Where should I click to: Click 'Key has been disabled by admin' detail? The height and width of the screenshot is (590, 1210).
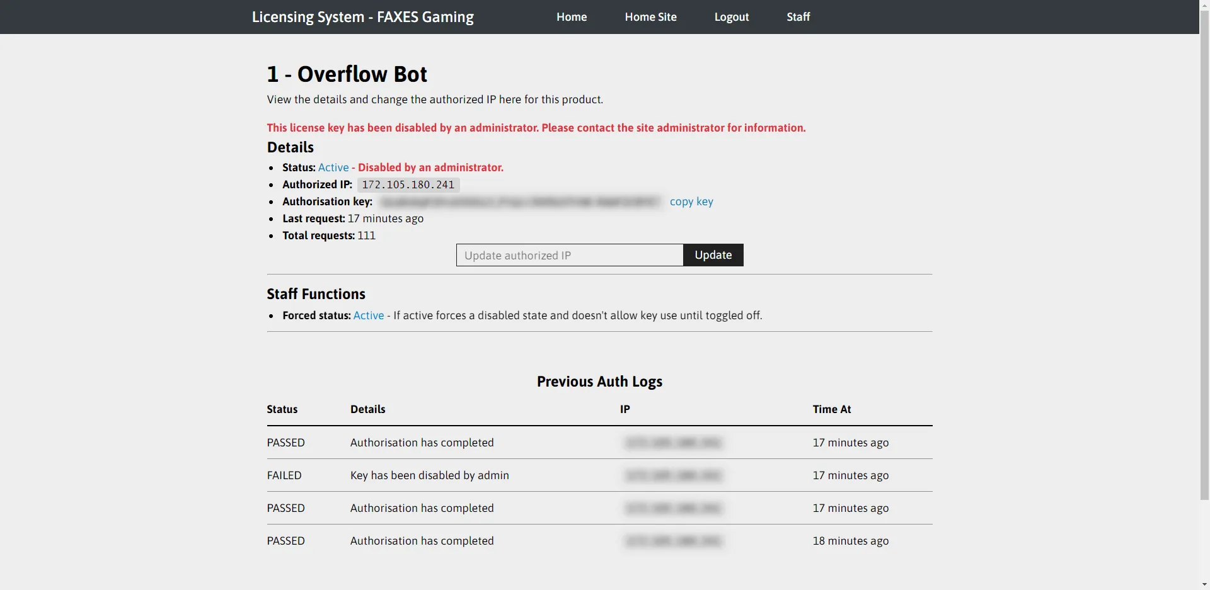(429, 475)
